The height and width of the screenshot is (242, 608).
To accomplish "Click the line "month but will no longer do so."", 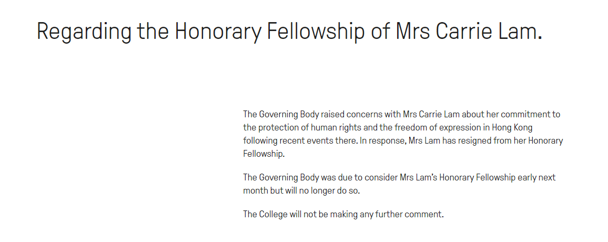I will [x=301, y=191].
